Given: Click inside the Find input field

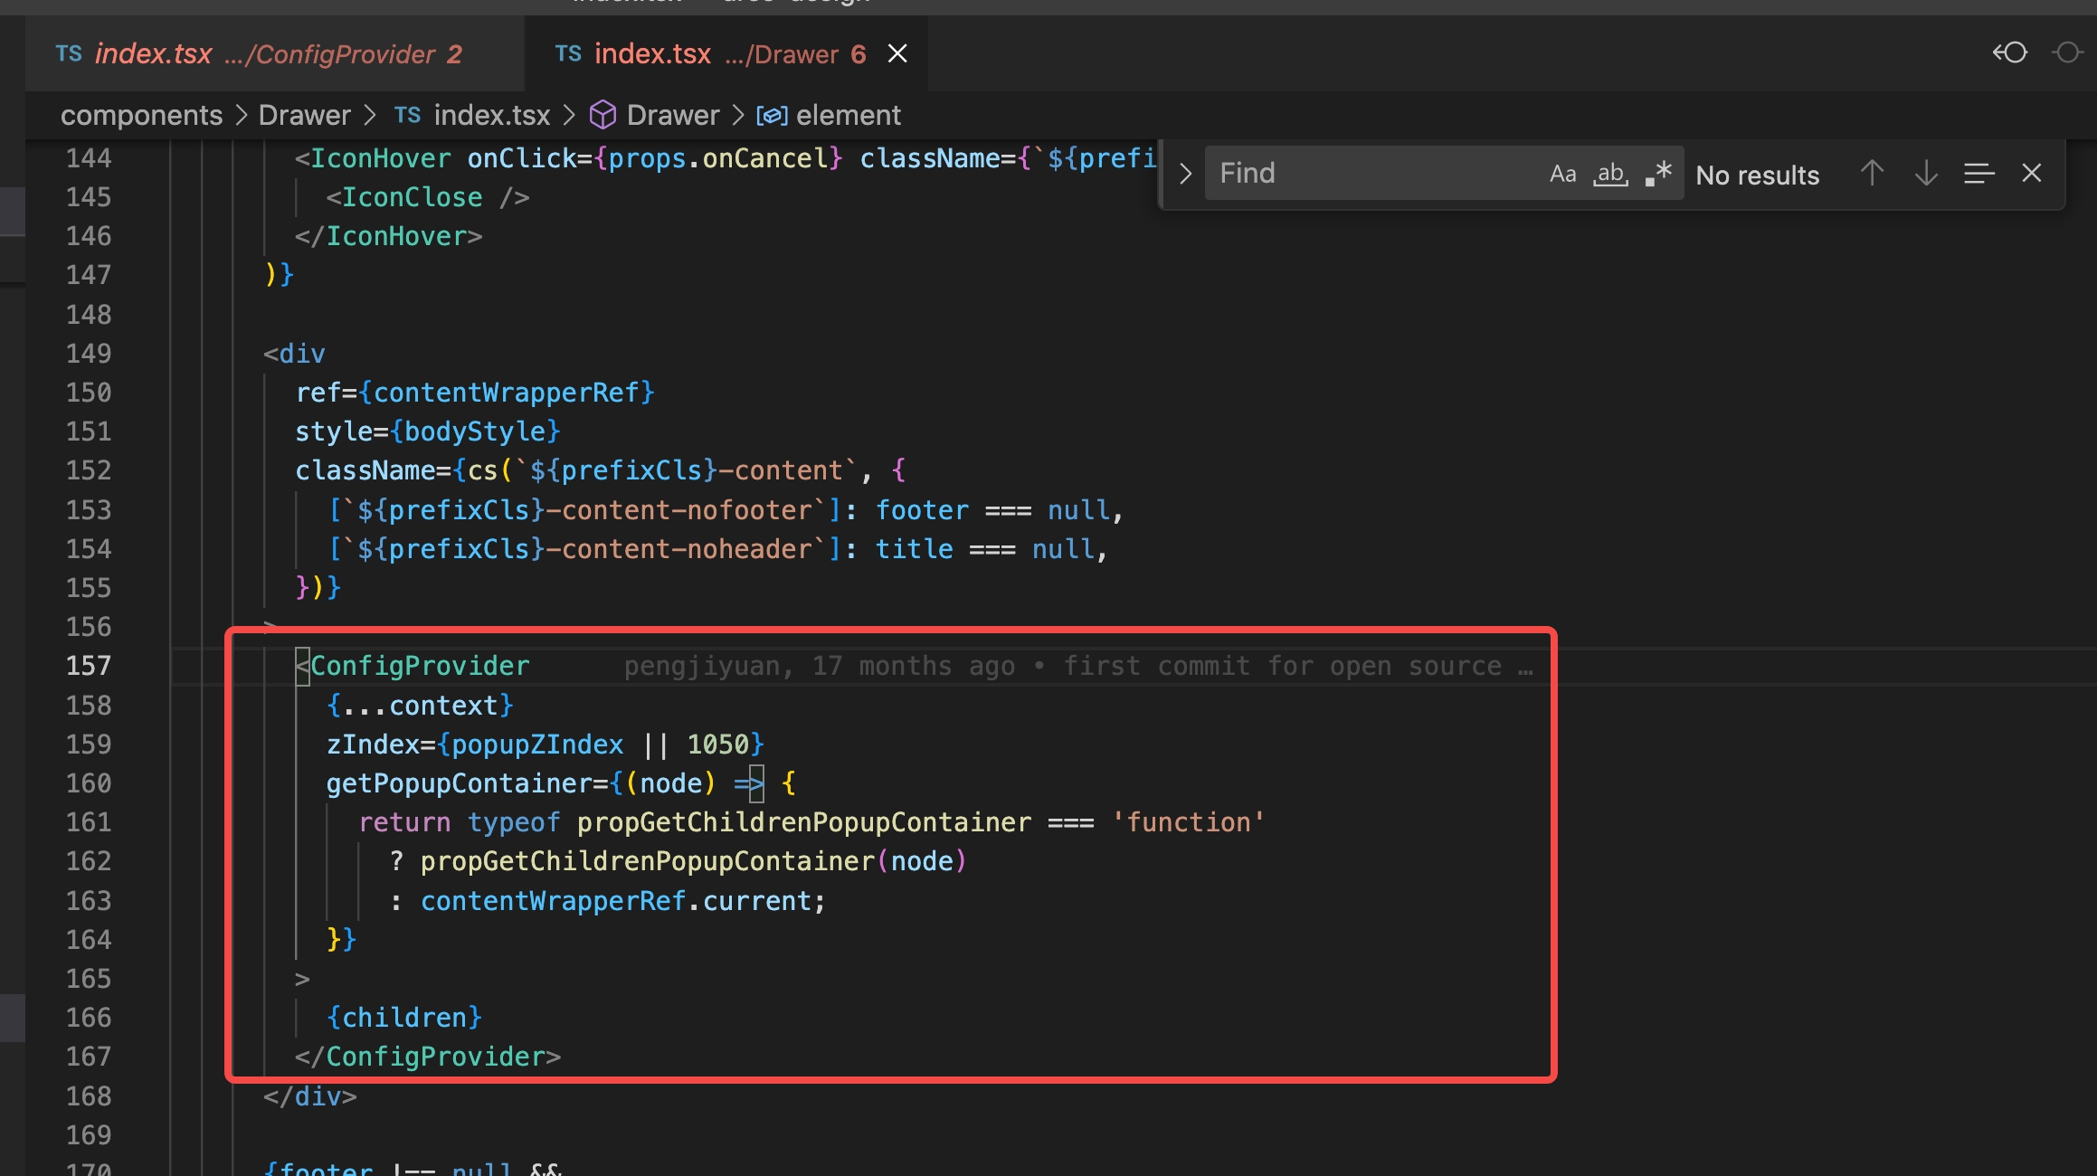Looking at the screenshot, I should point(1357,173).
